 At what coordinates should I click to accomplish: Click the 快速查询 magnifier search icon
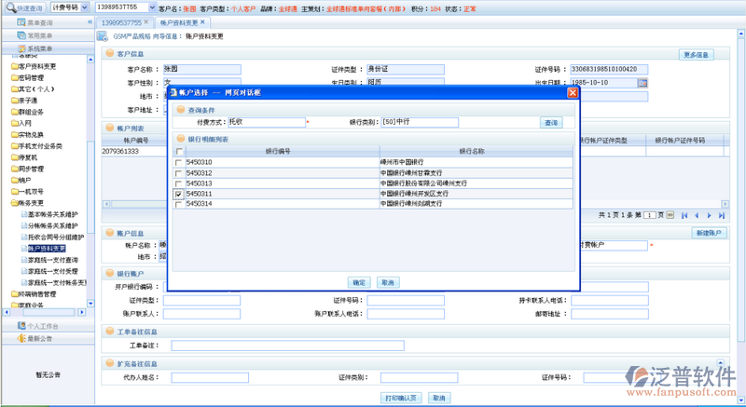[x=9, y=7]
